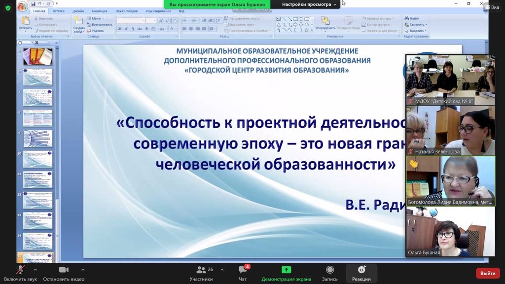This screenshot has width=505, height=284.
Task: Open the font color A swatch
Action: coord(172,29)
